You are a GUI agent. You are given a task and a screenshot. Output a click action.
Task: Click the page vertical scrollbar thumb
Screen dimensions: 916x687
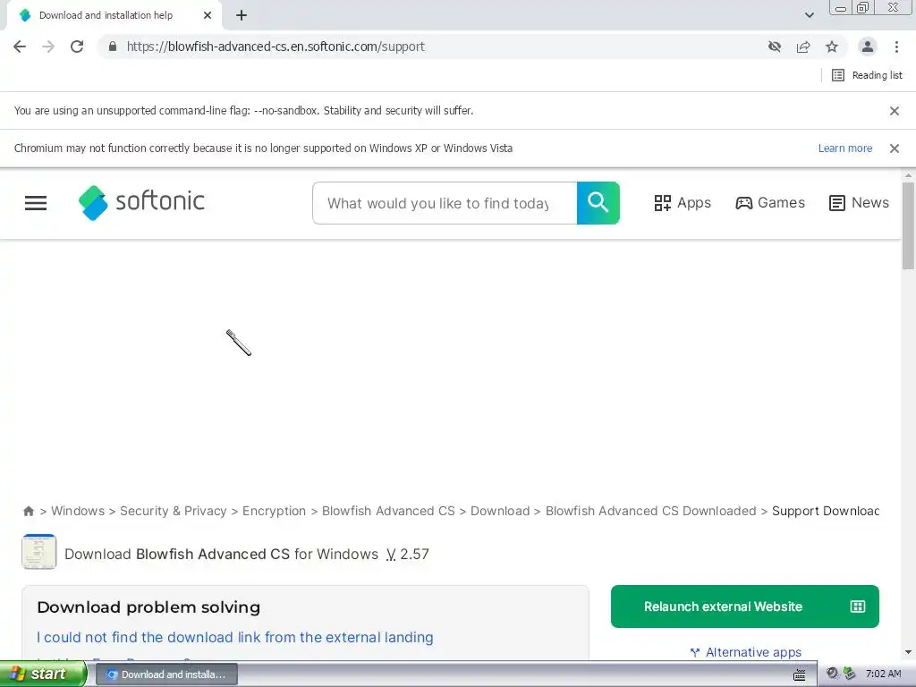pyautogui.click(x=909, y=225)
